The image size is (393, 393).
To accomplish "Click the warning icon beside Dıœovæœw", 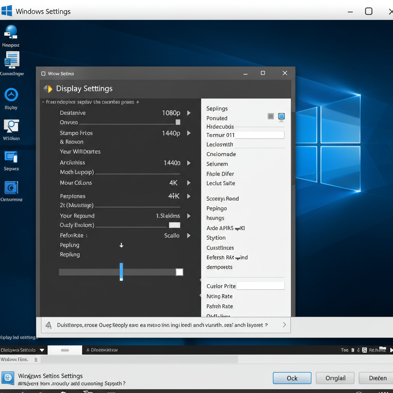I will tap(88, 350).
